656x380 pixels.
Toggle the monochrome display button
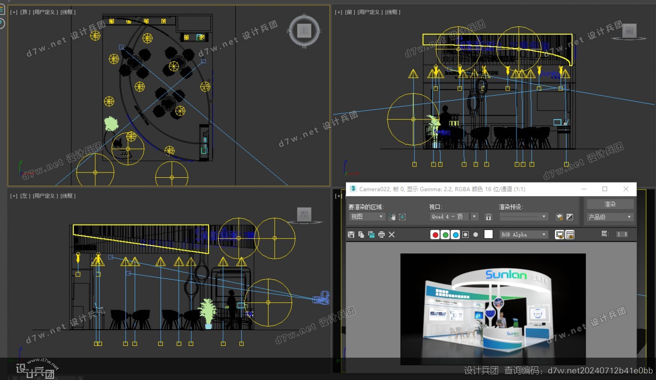(476, 235)
